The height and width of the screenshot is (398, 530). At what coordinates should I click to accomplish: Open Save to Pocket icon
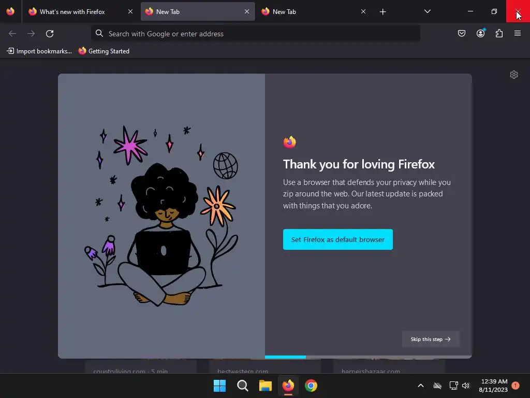pyautogui.click(x=461, y=33)
